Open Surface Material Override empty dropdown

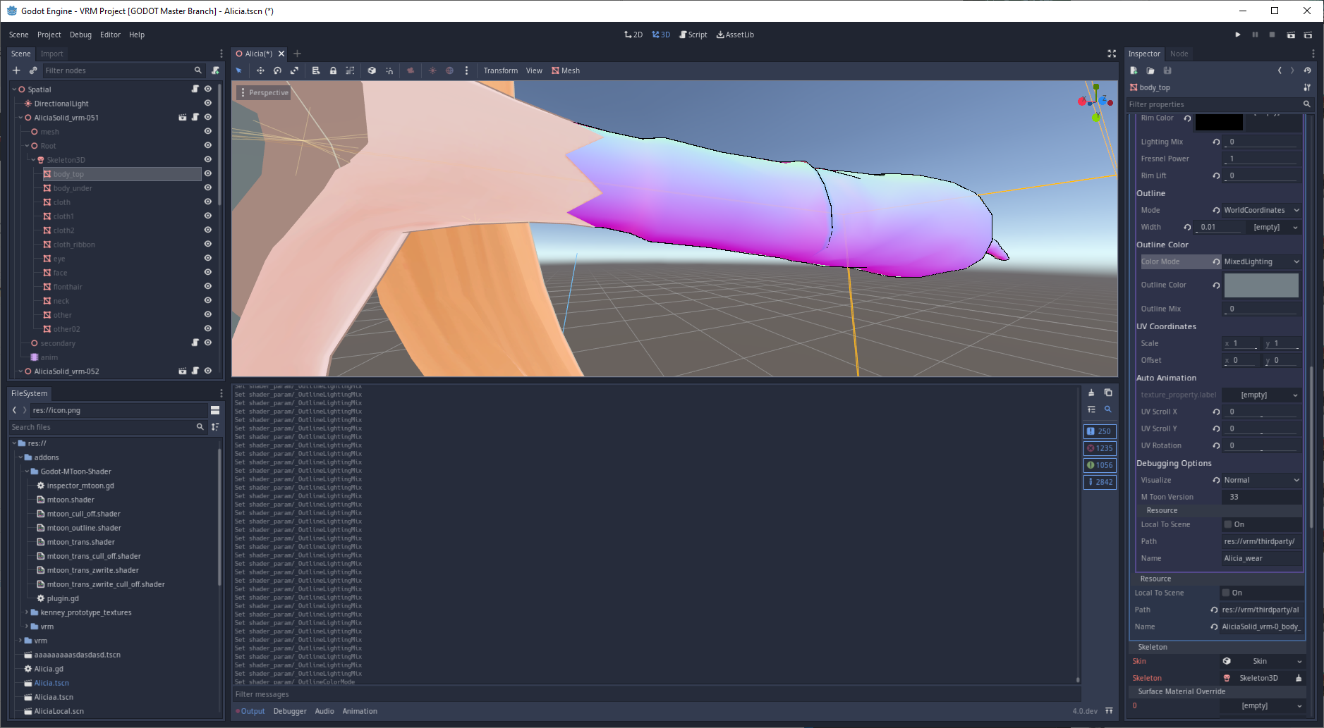[x=1262, y=705]
